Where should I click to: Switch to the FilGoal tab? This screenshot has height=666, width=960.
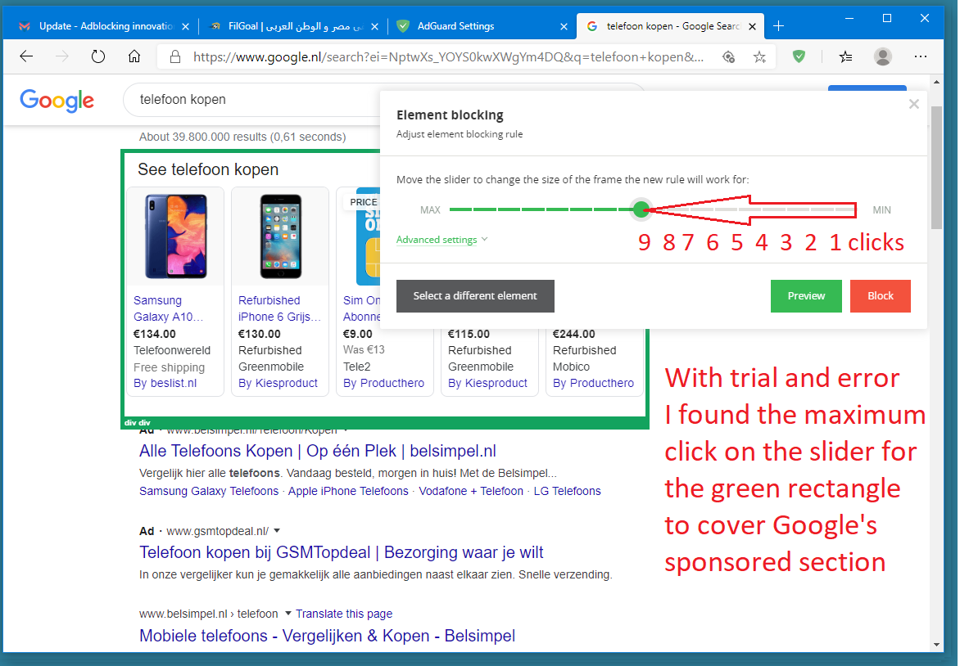292,26
